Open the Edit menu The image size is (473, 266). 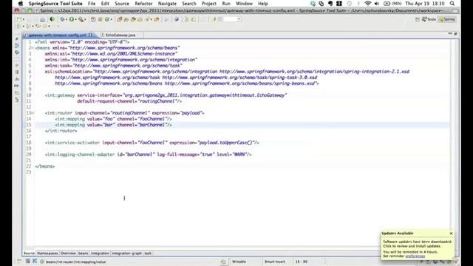click(x=105, y=4)
